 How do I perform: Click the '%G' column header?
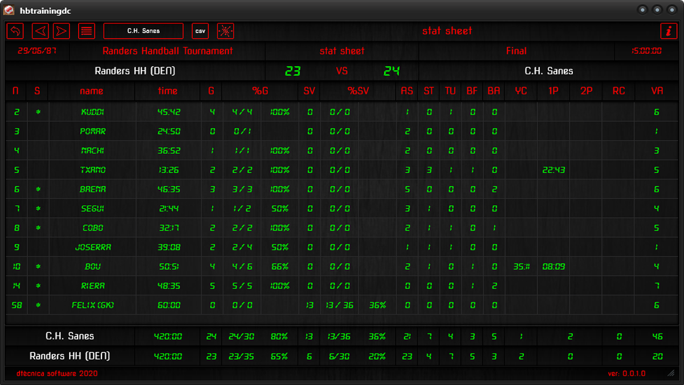coord(260,91)
